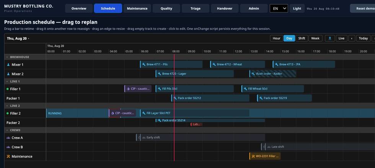Viewport: 375px width, 168px height.
Task: Click wrench icon on Fill Lager 50cl PET
Action: point(144,113)
